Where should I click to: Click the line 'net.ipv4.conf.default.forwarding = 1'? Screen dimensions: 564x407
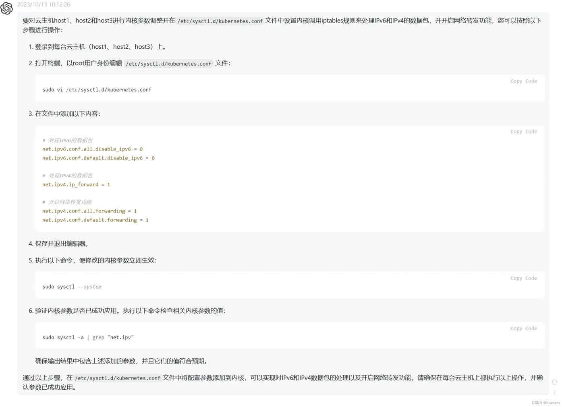[x=95, y=220]
